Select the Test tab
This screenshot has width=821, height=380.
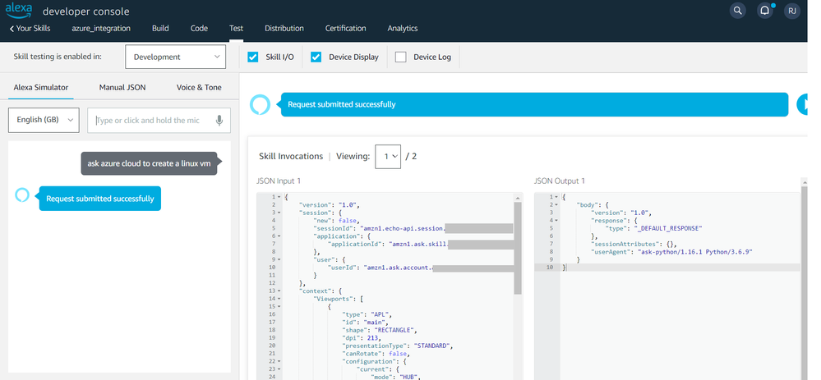click(x=236, y=28)
